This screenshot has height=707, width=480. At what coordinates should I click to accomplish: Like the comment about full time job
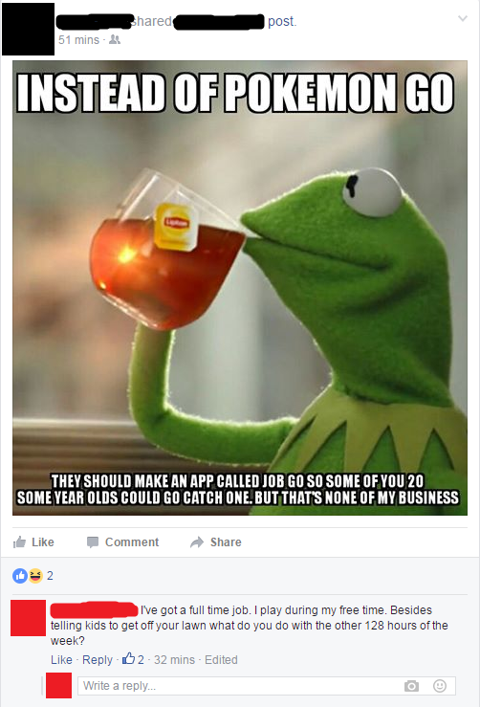61,660
